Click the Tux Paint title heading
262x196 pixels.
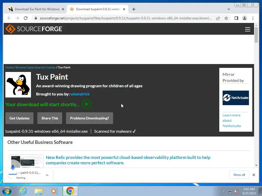(52, 77)
